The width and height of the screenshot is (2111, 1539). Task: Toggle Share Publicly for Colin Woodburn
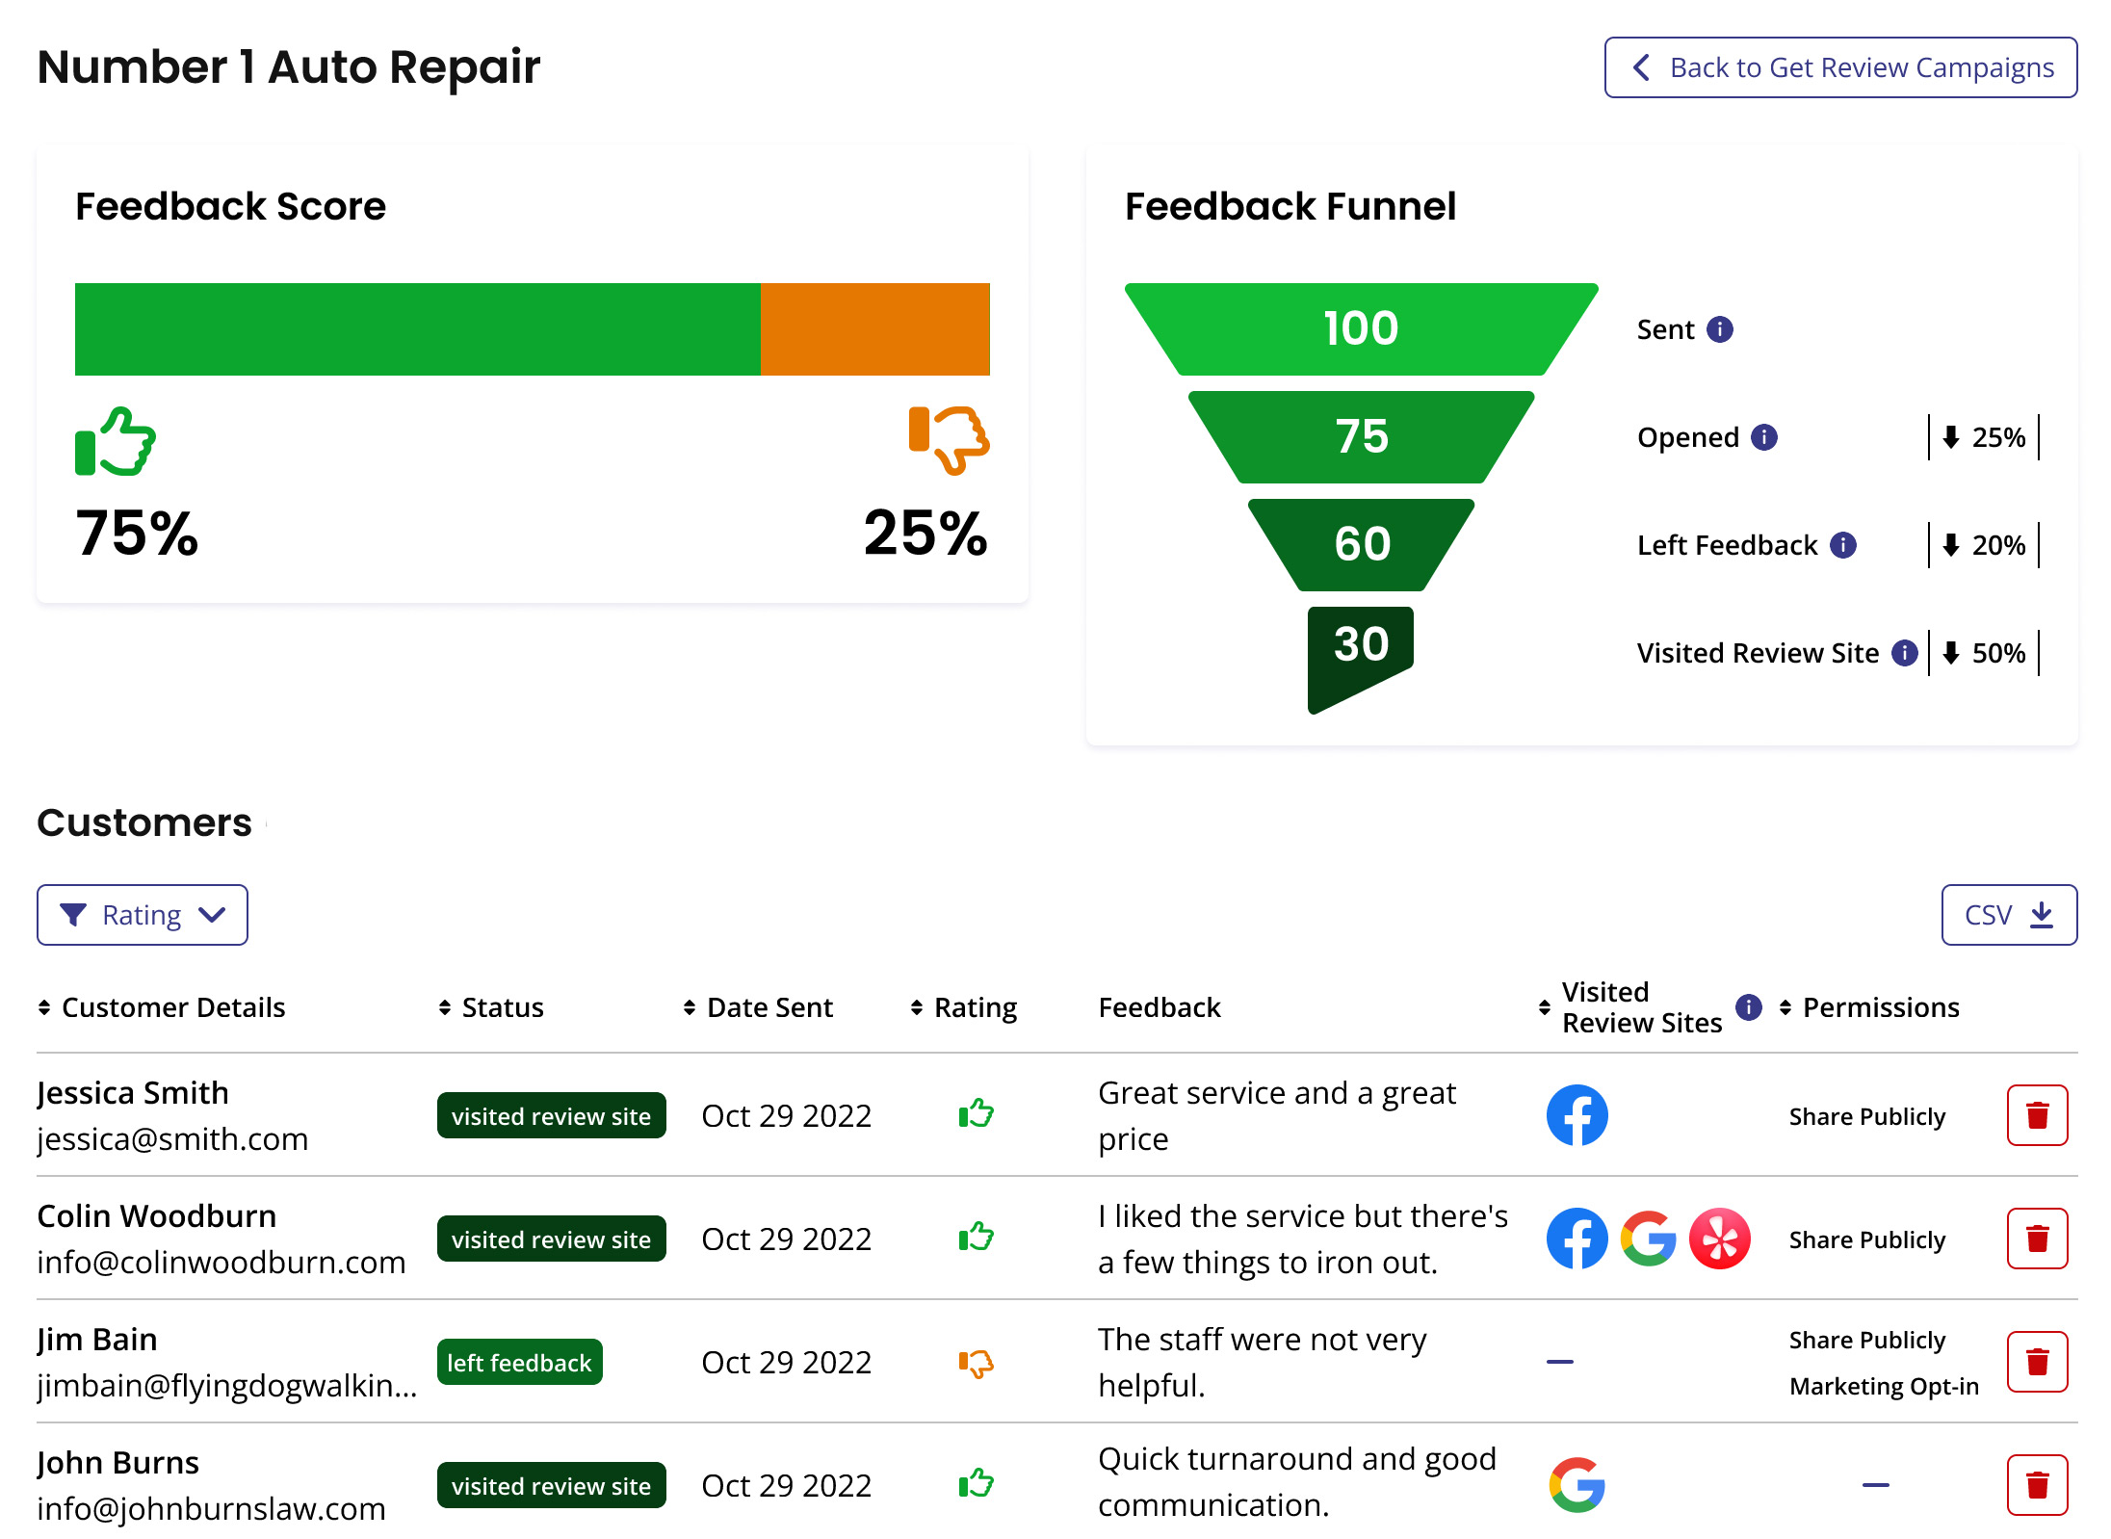click(x=1866, y=1239)
